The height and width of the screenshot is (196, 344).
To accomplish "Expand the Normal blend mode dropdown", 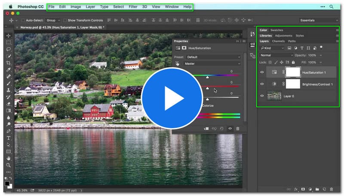I will pos(276,55).
